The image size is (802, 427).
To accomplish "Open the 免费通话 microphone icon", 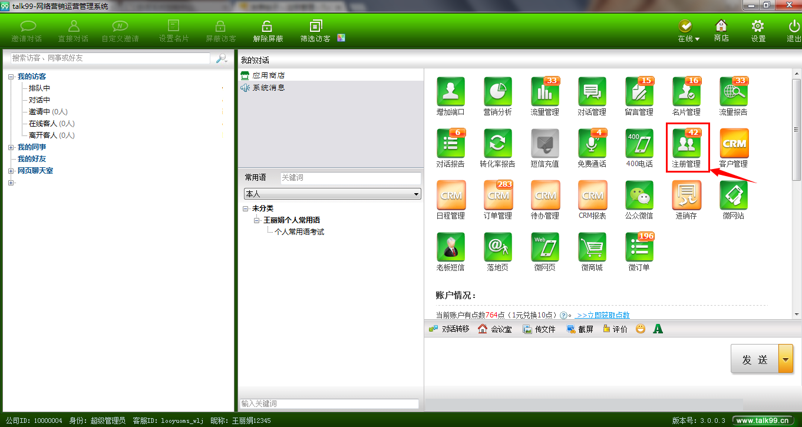I will coord(592,144).
